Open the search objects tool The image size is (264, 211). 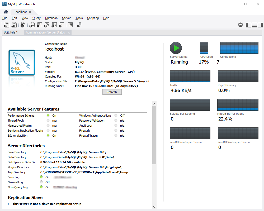[x=70, y=25]
